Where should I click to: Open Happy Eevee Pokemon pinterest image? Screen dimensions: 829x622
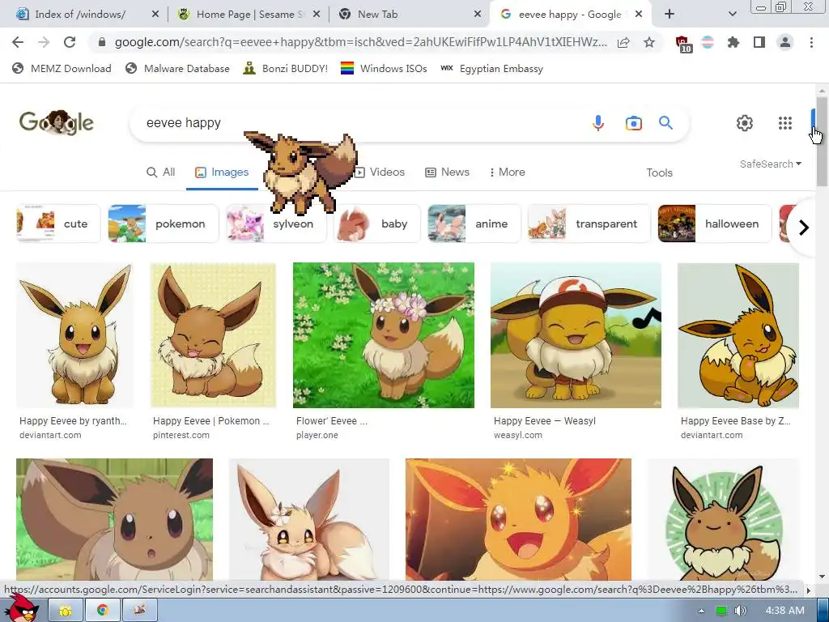coord(213,335)
